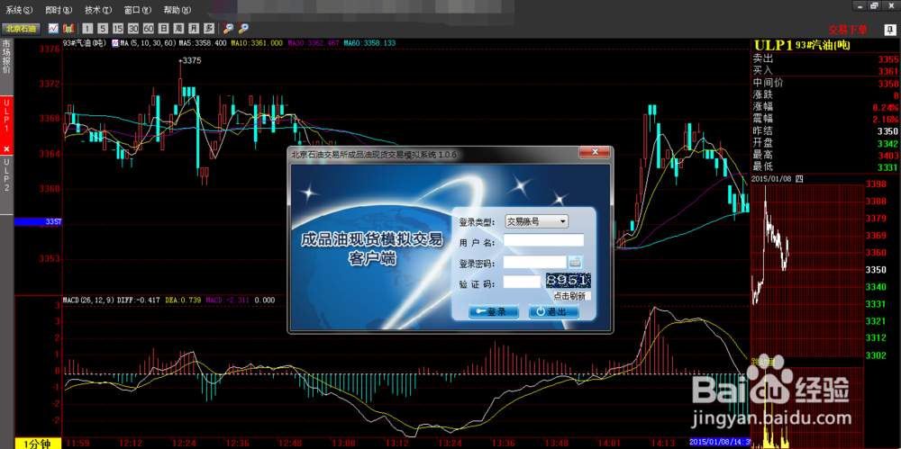The width and height of the screenshot is (901, 449).
Task: Click the 交易下单 trade order link
Action: click(848, 30)
